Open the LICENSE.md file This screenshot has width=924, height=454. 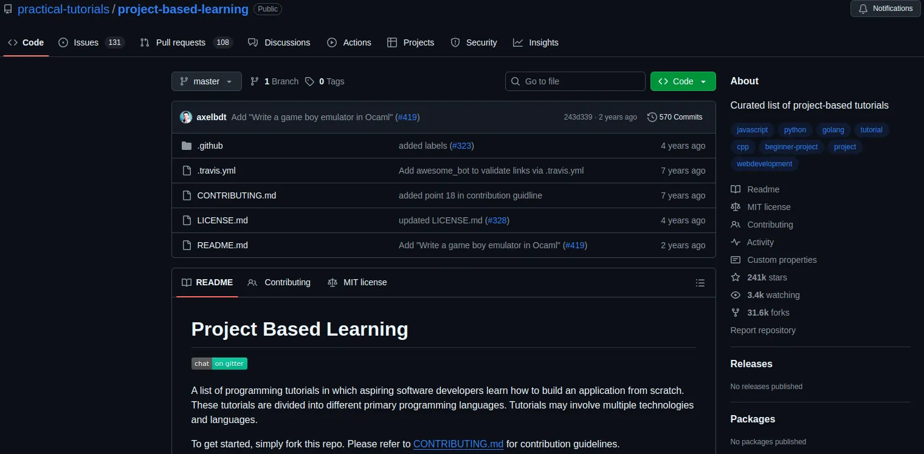pos(222,220)
